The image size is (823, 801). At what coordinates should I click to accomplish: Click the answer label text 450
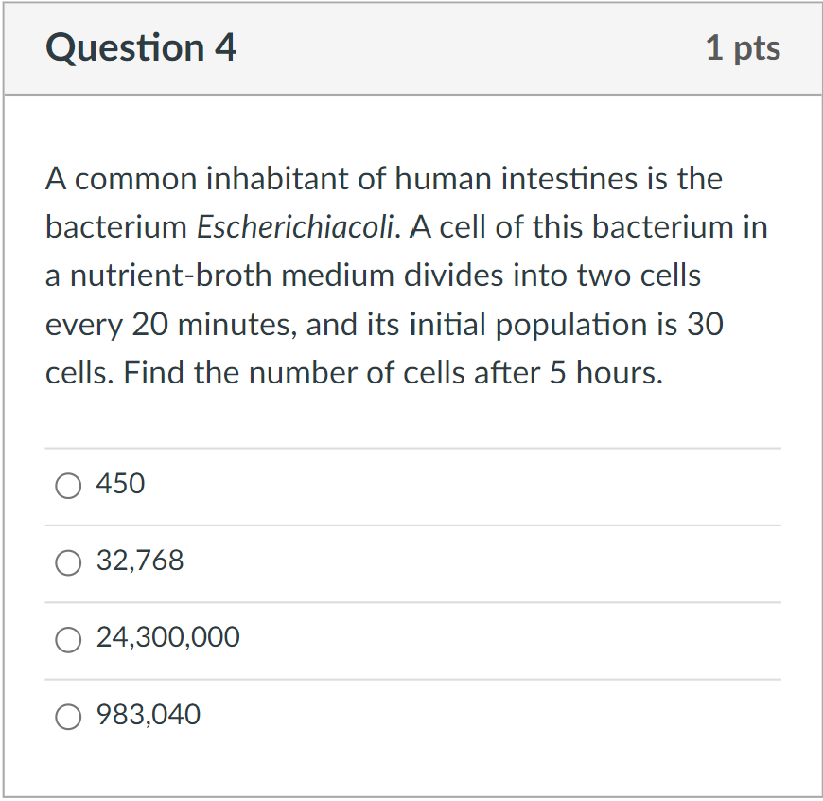(120, 483)
